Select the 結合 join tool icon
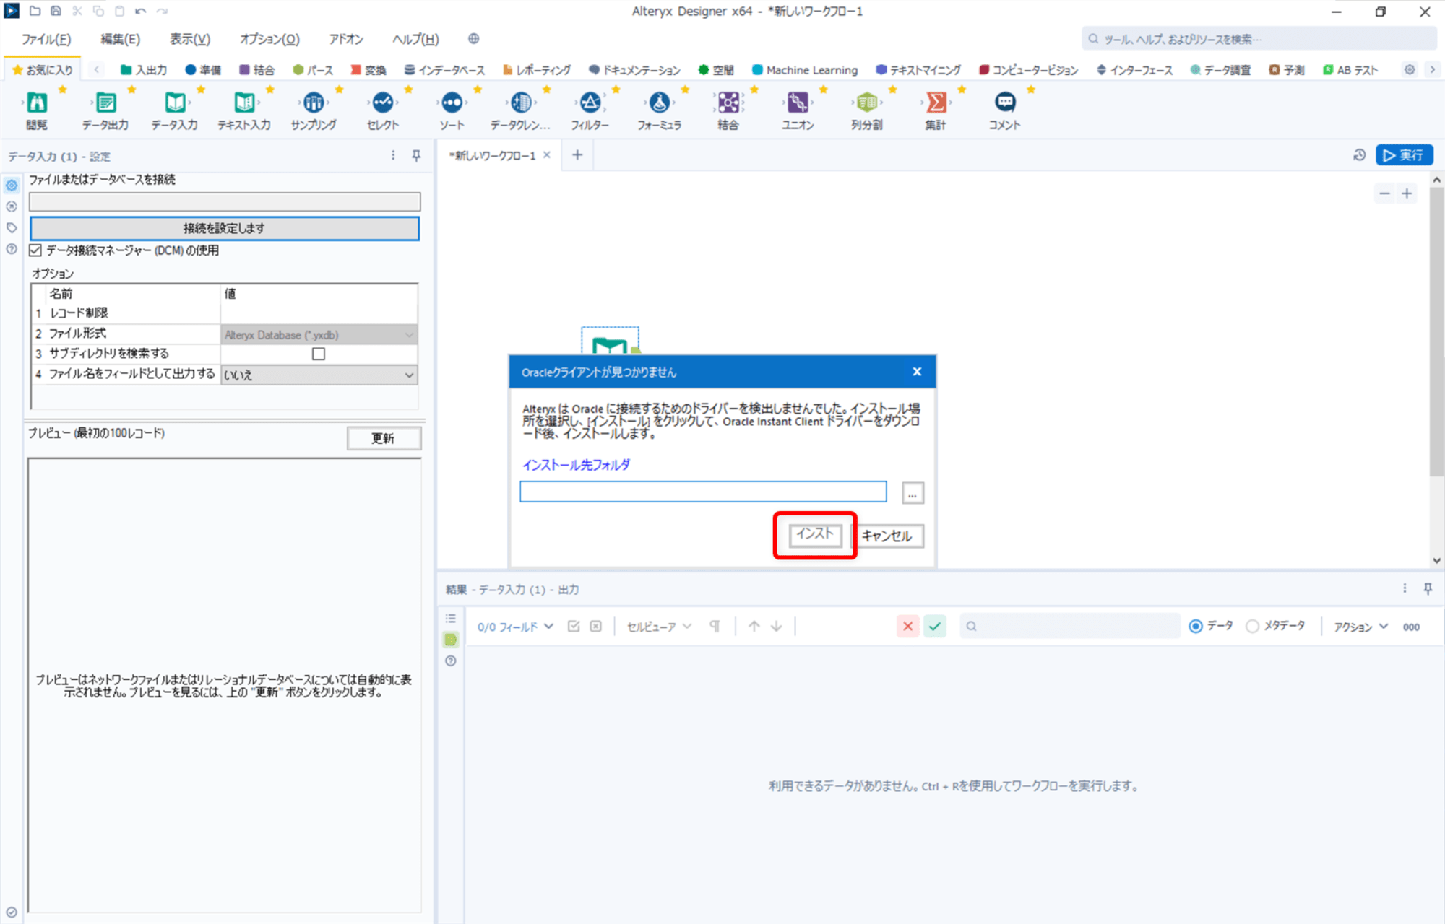The height and width of the screenshot is (924, 1445). [x=728, y=103]
